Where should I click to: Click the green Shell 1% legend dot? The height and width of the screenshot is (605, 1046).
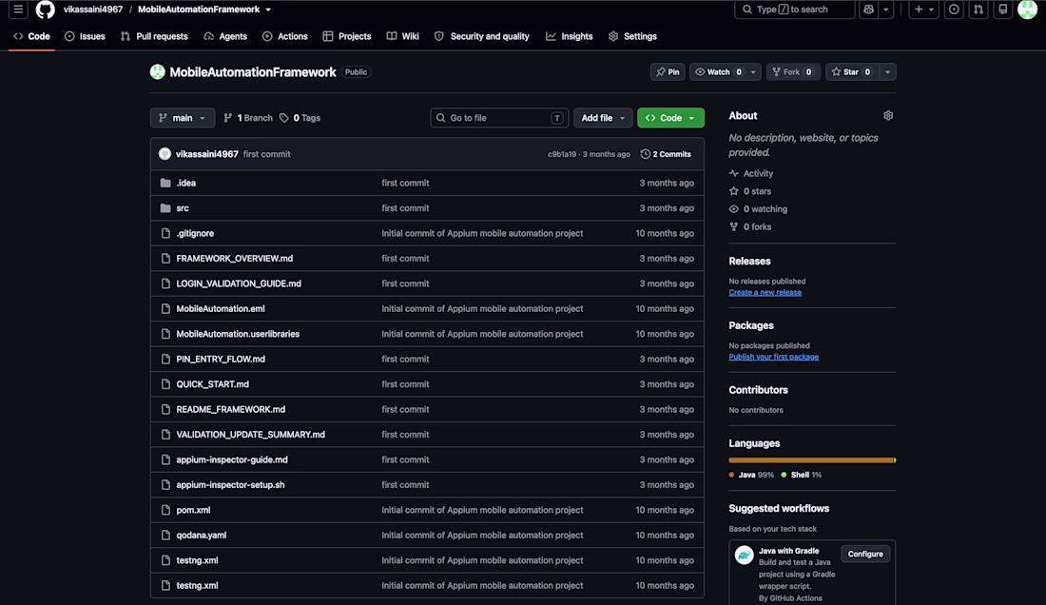(784, 475)
